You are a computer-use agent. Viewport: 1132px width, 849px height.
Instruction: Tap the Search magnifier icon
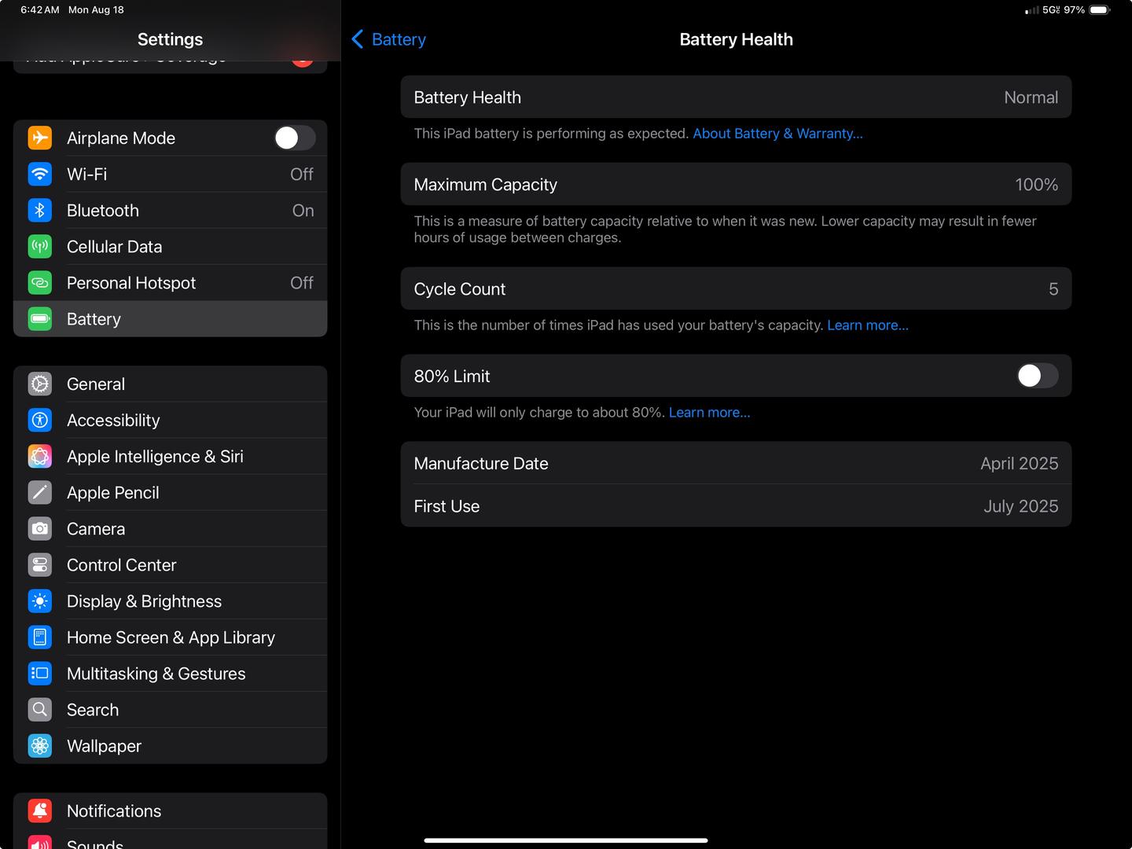pos(40,709)
